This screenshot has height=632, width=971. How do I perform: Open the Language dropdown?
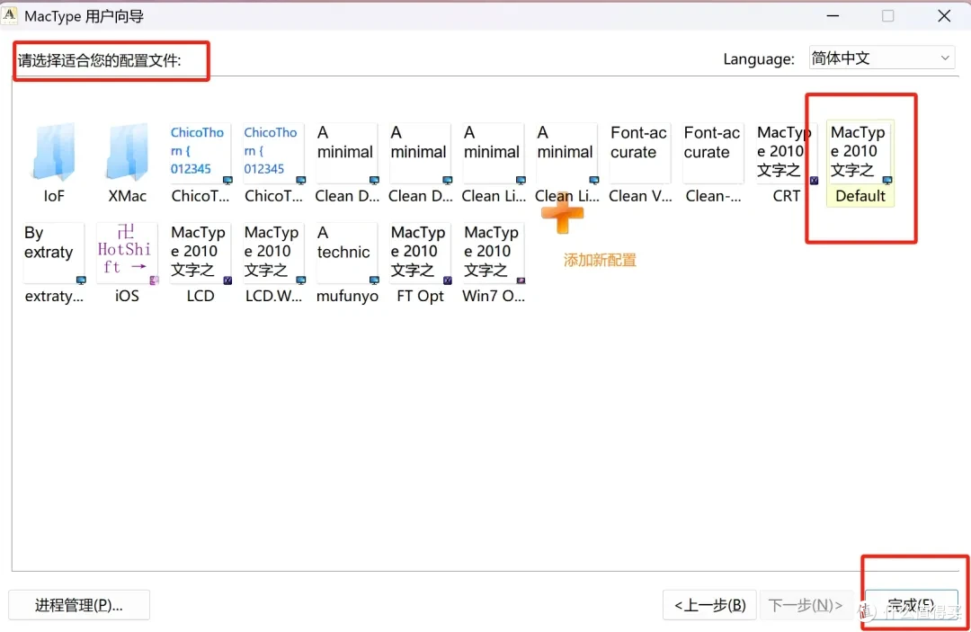[x=882, y=58]
